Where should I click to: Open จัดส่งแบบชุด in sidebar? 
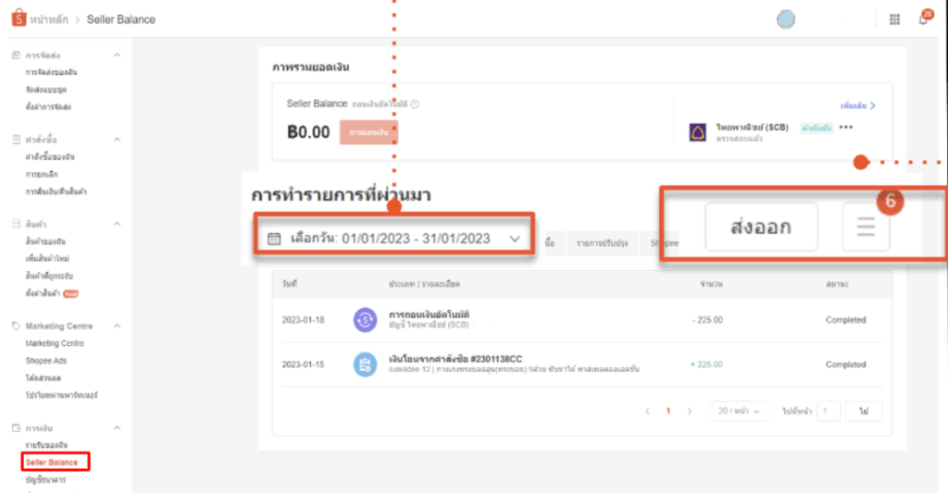pos(46,90)
